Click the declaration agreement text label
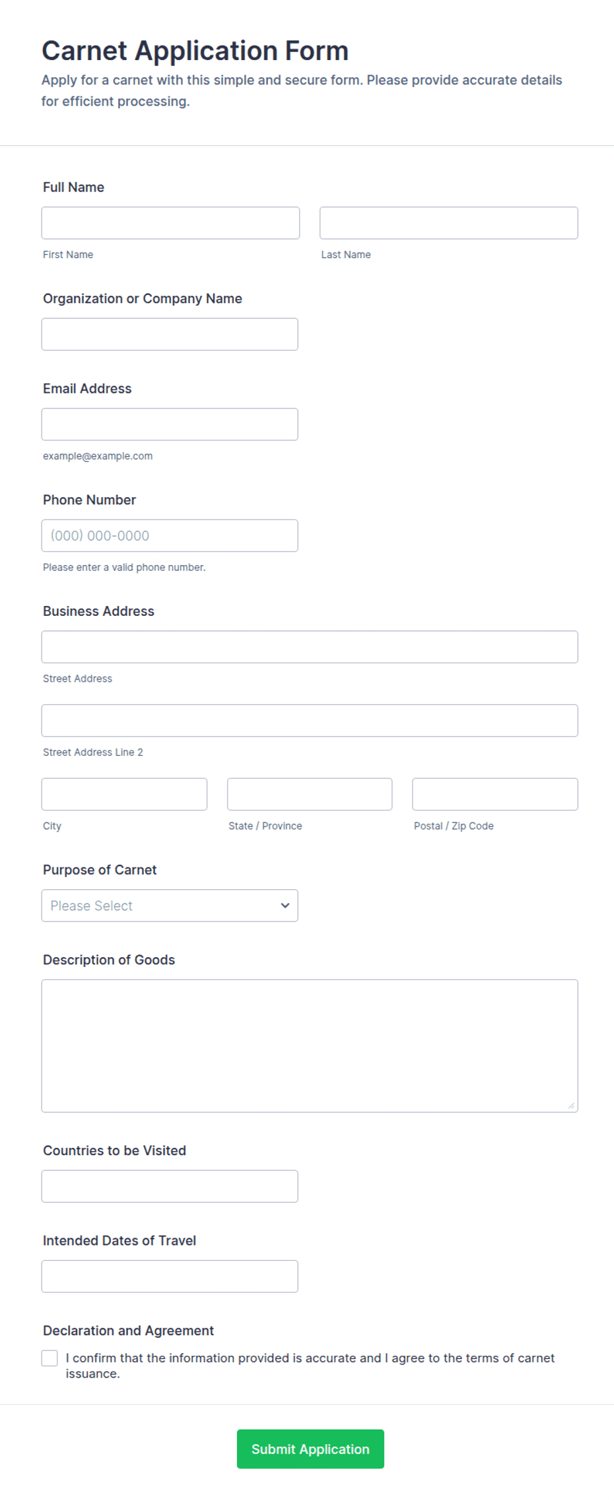614x1501 pixels. tap(310, 1366)
